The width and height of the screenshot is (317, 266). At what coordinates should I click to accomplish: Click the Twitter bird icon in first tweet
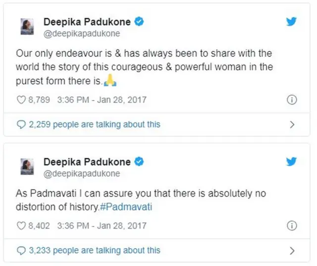tap(292, 22)
